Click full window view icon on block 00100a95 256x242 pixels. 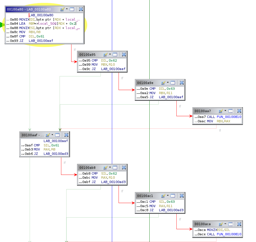[115, 55]
